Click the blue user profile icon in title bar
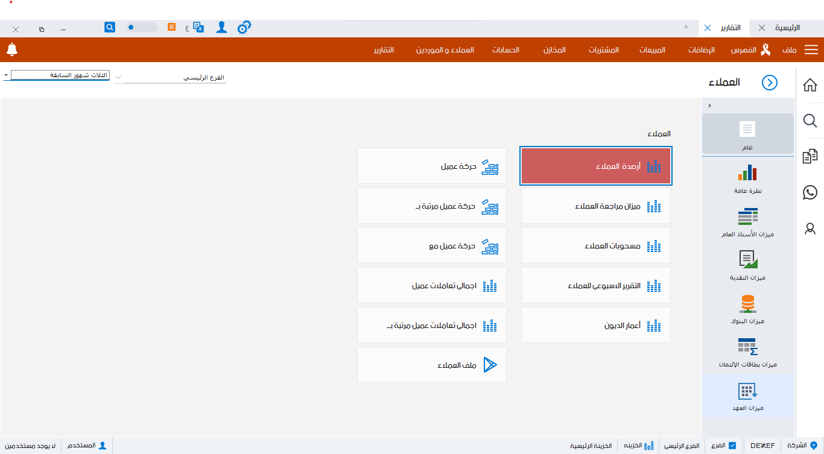The image size is (824, 454). (221, 27)
